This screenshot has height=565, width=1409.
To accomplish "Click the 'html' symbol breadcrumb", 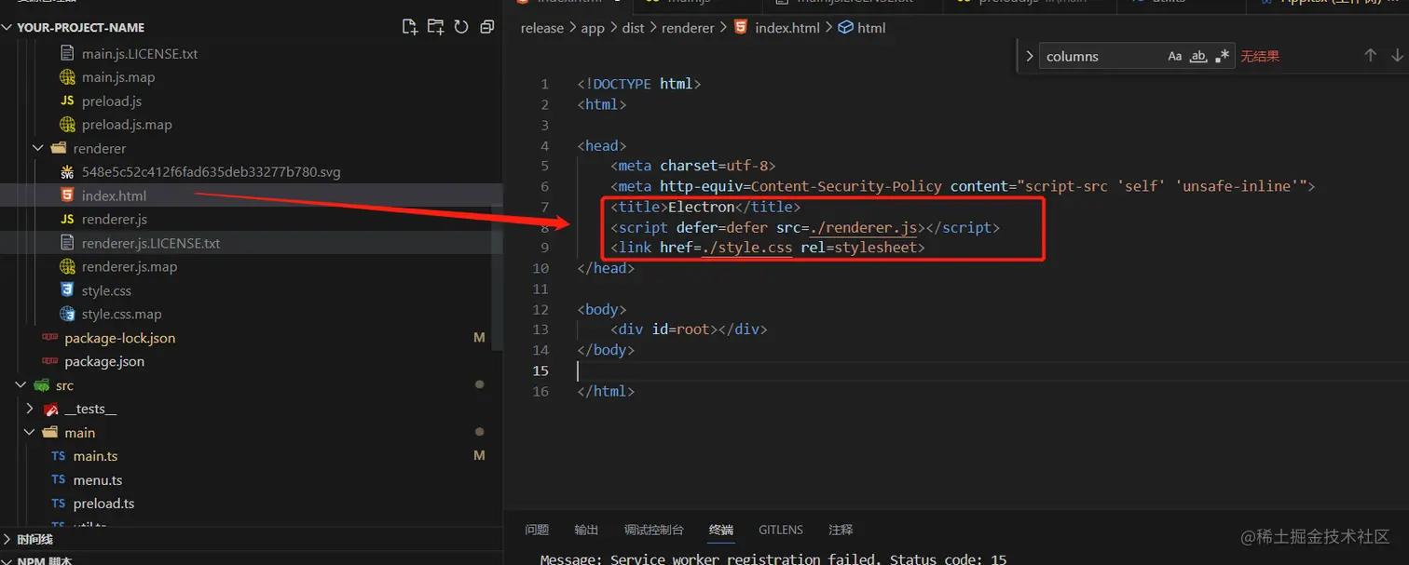I will [x=871, y=28].
